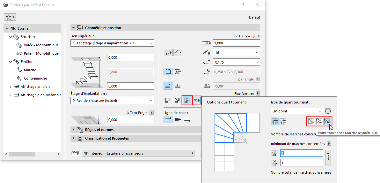
Task: Expand the Règles et normes section
Action: [74, 130]
